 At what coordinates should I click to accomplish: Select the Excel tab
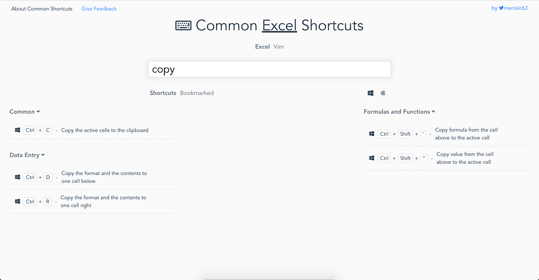point(262,46)
